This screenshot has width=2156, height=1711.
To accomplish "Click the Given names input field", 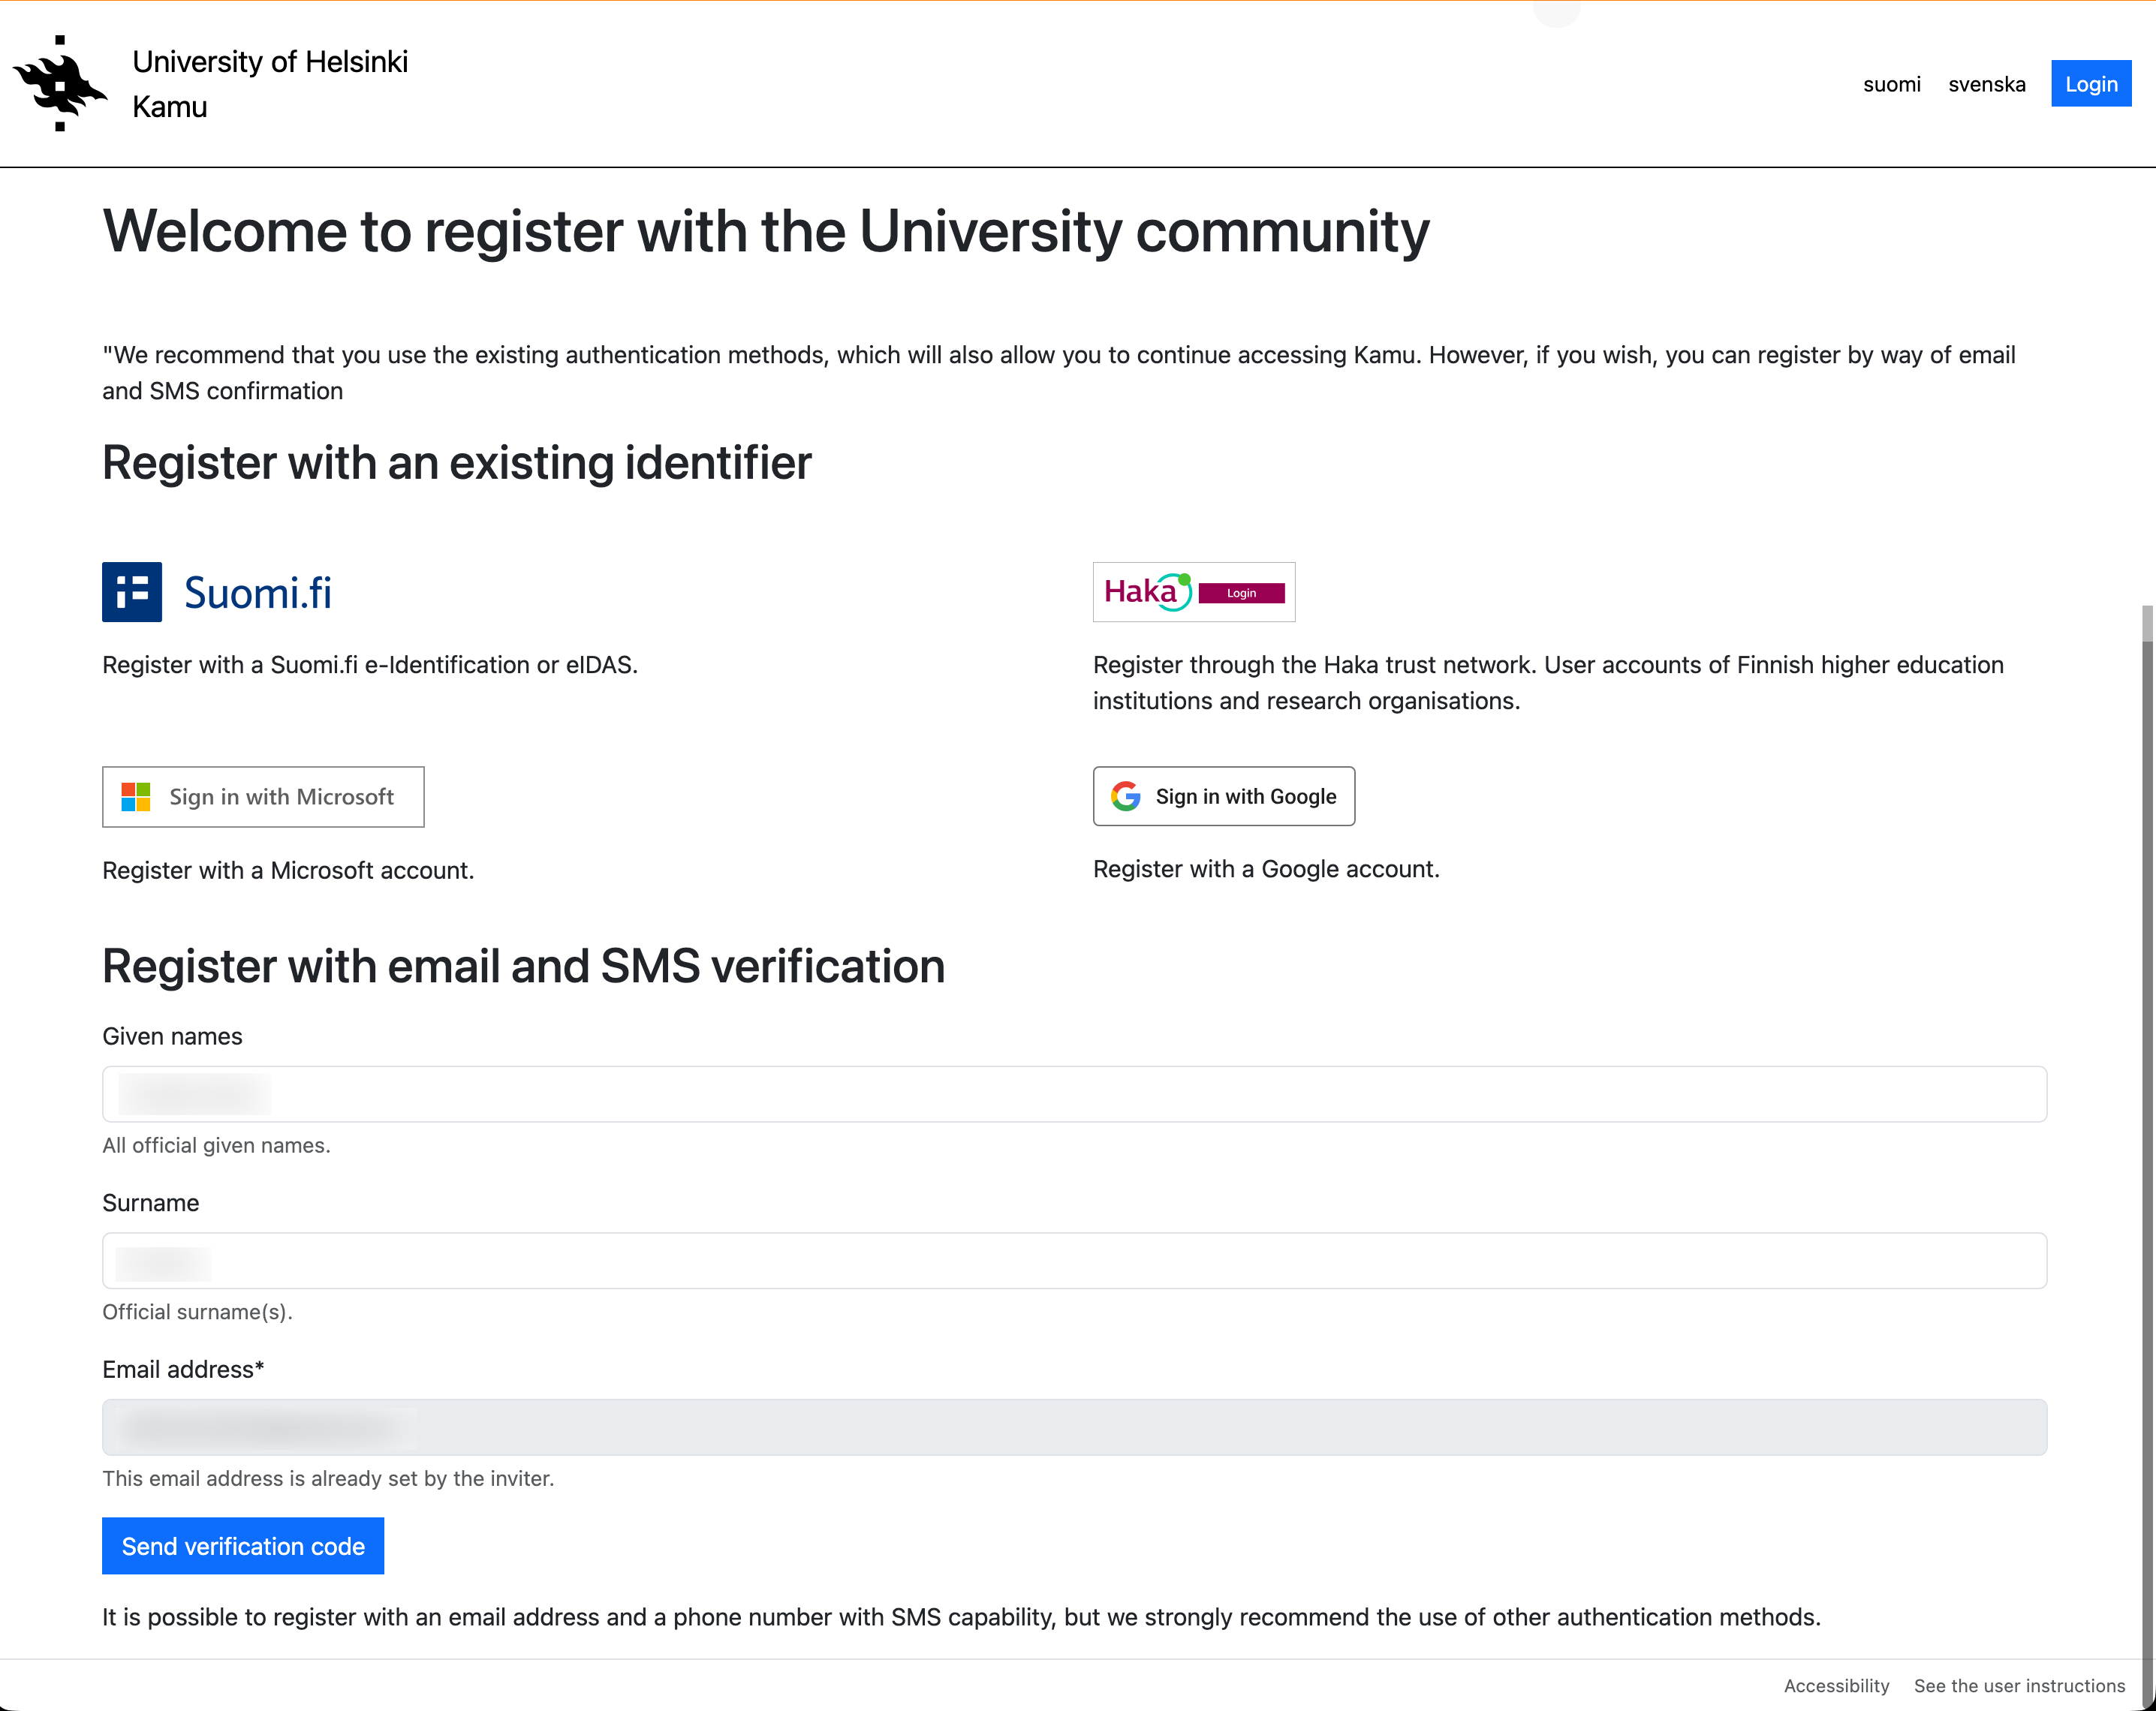I will [1074, 1093].
